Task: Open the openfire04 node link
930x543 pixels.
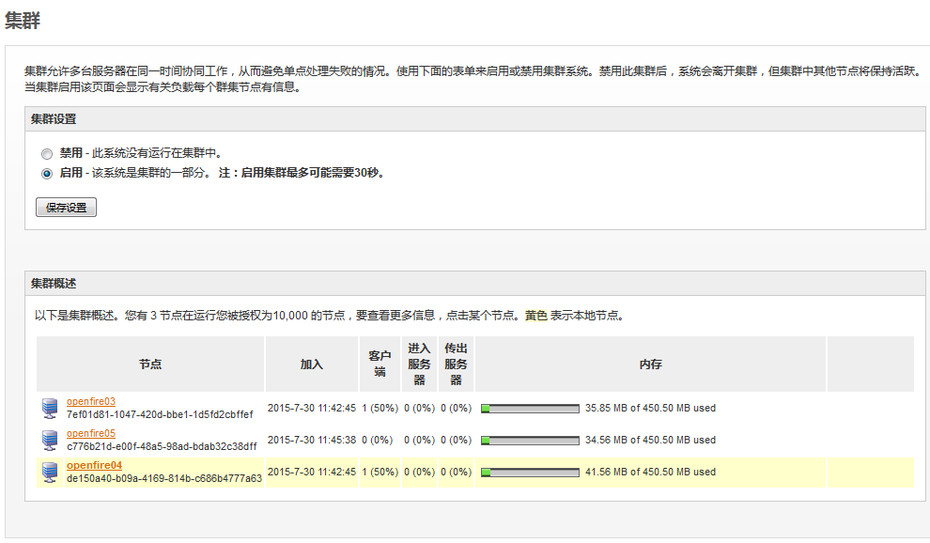Action: 93,466
